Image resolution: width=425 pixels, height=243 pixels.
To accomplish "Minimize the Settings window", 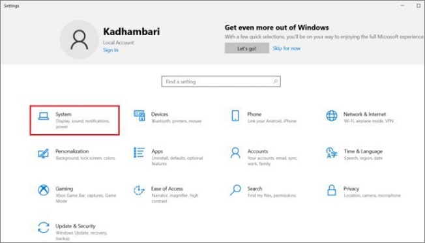I will tap(402, 6).
